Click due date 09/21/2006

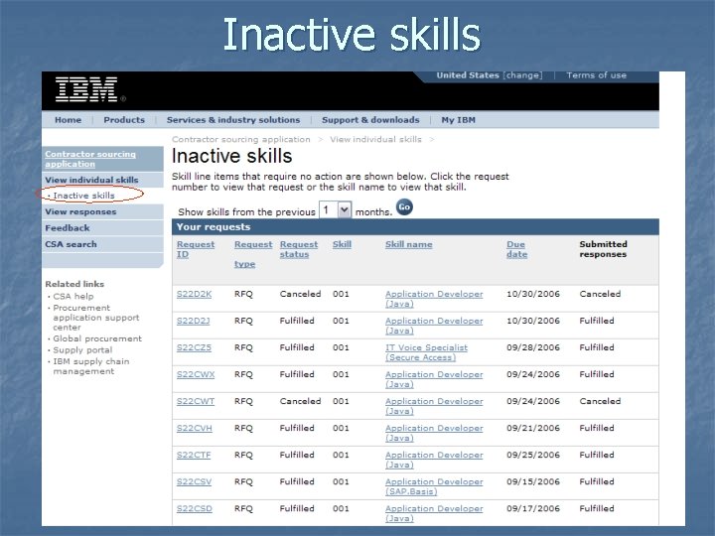(533, 429)
